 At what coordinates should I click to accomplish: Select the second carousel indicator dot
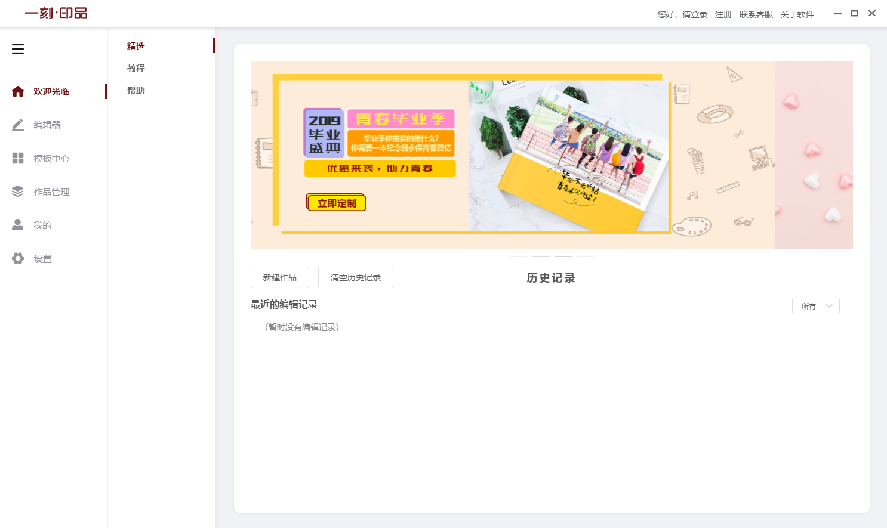pyautogui.click(x=540, y=257)
